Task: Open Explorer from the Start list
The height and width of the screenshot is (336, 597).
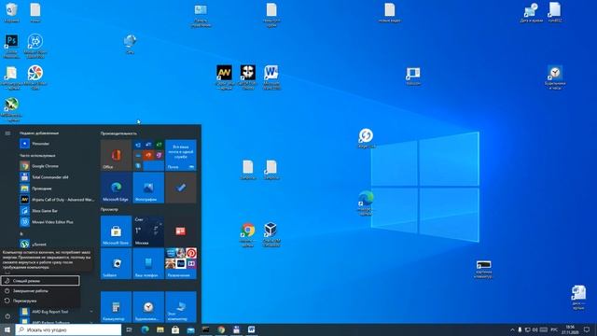Action: 57,189
